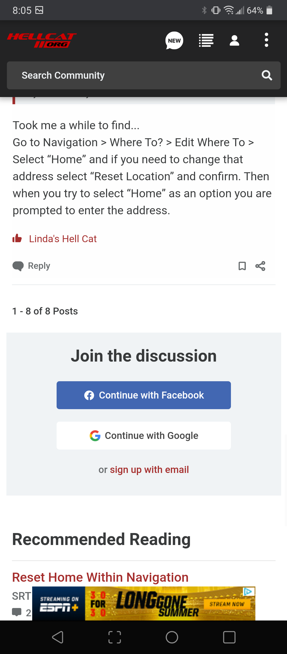Focus the Search Community field
Viewport: 287px width, 654px height.
[x=133, y=76]
